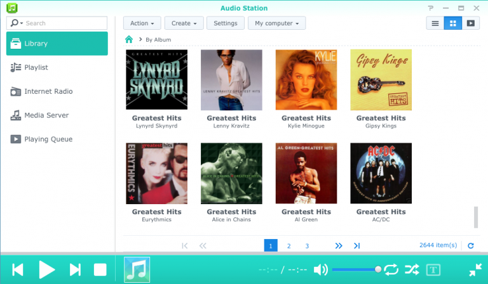
Task: Switch to grid thumbnail view
Action: 453,23
